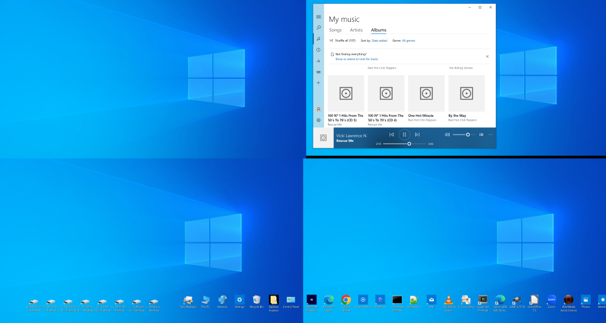Image resolution: width=606 pixels, height=323 pixels.
Task: Open Groove Music settings gear icon
Action: tap(319, 120)
